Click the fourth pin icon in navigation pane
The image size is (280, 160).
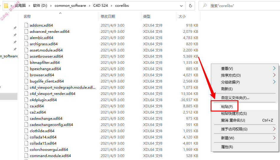pyautogui.click(x=15, y=49)
